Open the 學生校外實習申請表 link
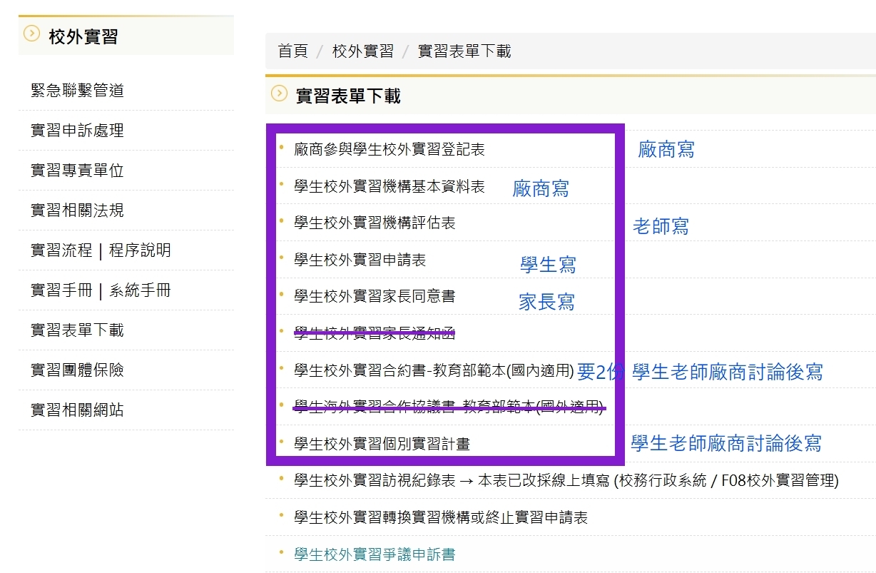 point(360,260)
